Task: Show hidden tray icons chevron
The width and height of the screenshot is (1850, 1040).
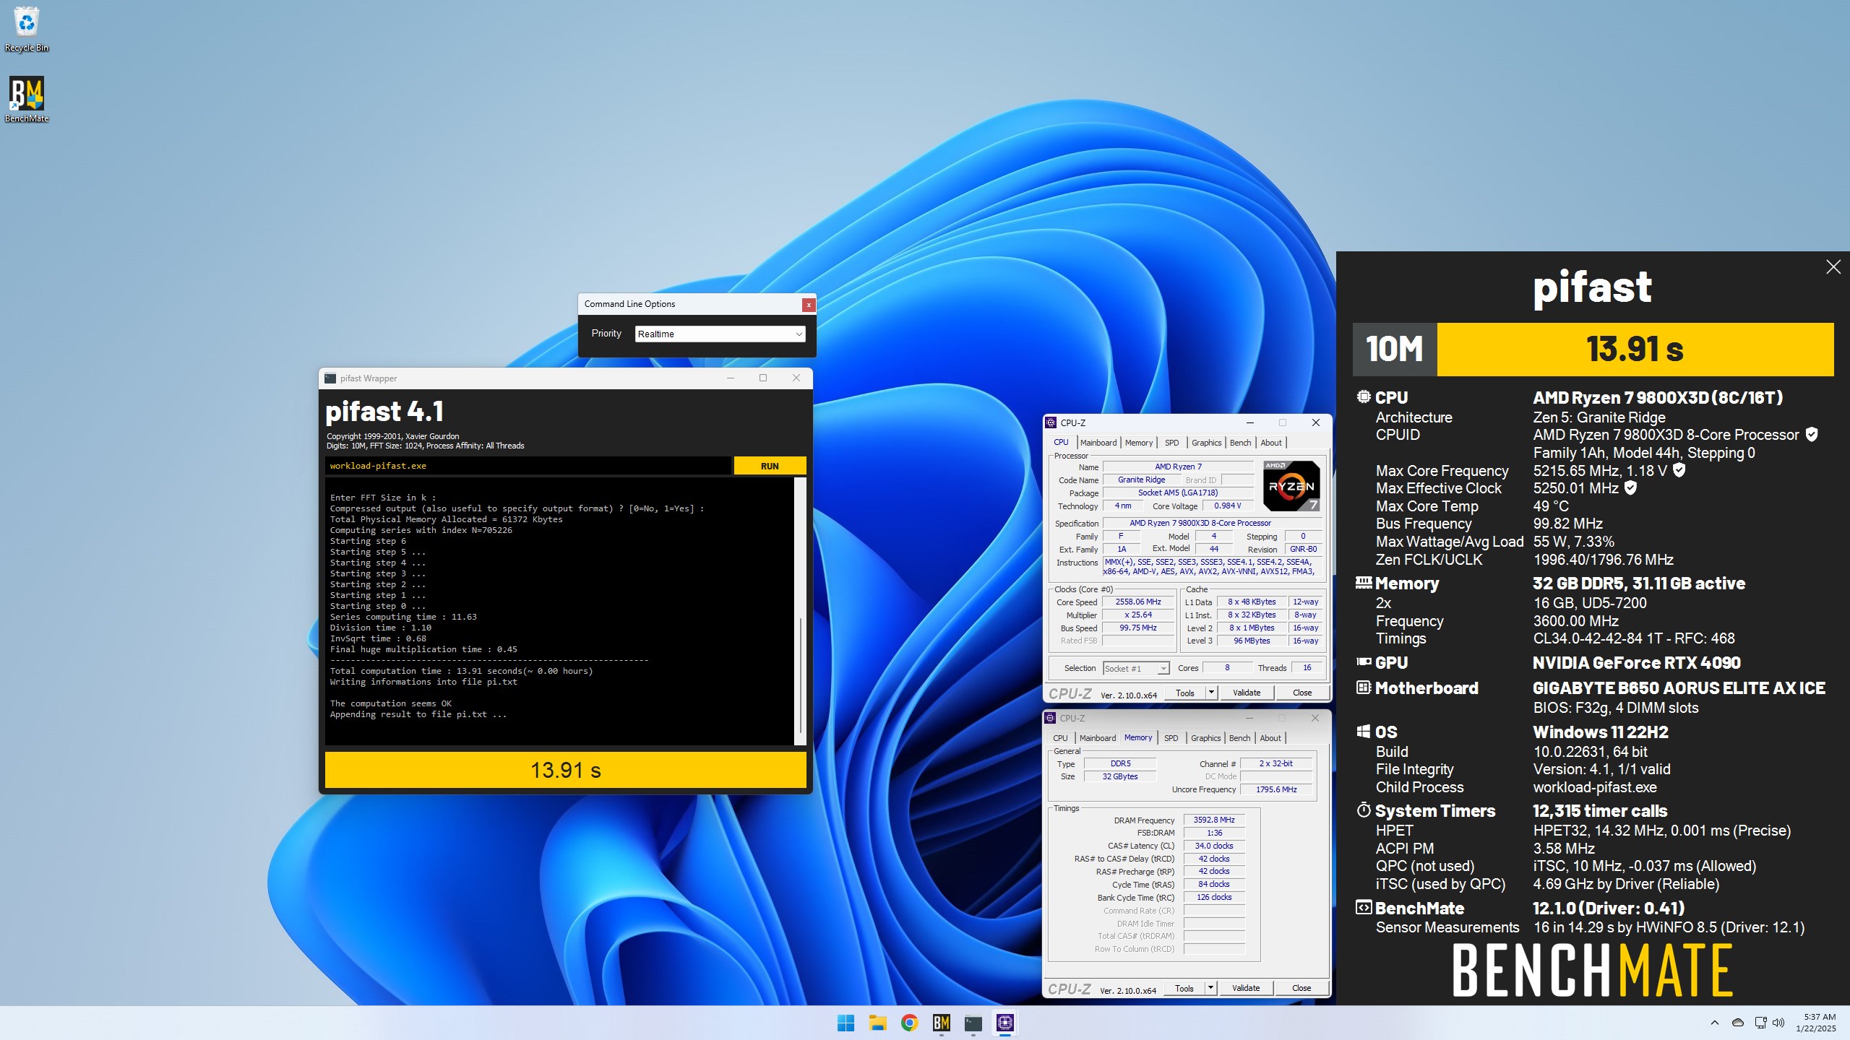Action: coord(1714,1023)
